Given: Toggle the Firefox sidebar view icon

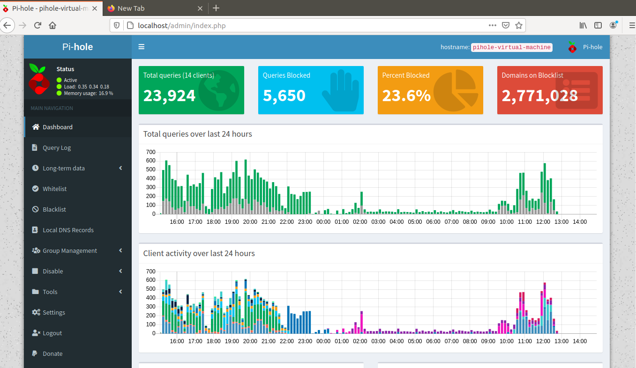Looking at the screenshot, I should coord(598,25).
